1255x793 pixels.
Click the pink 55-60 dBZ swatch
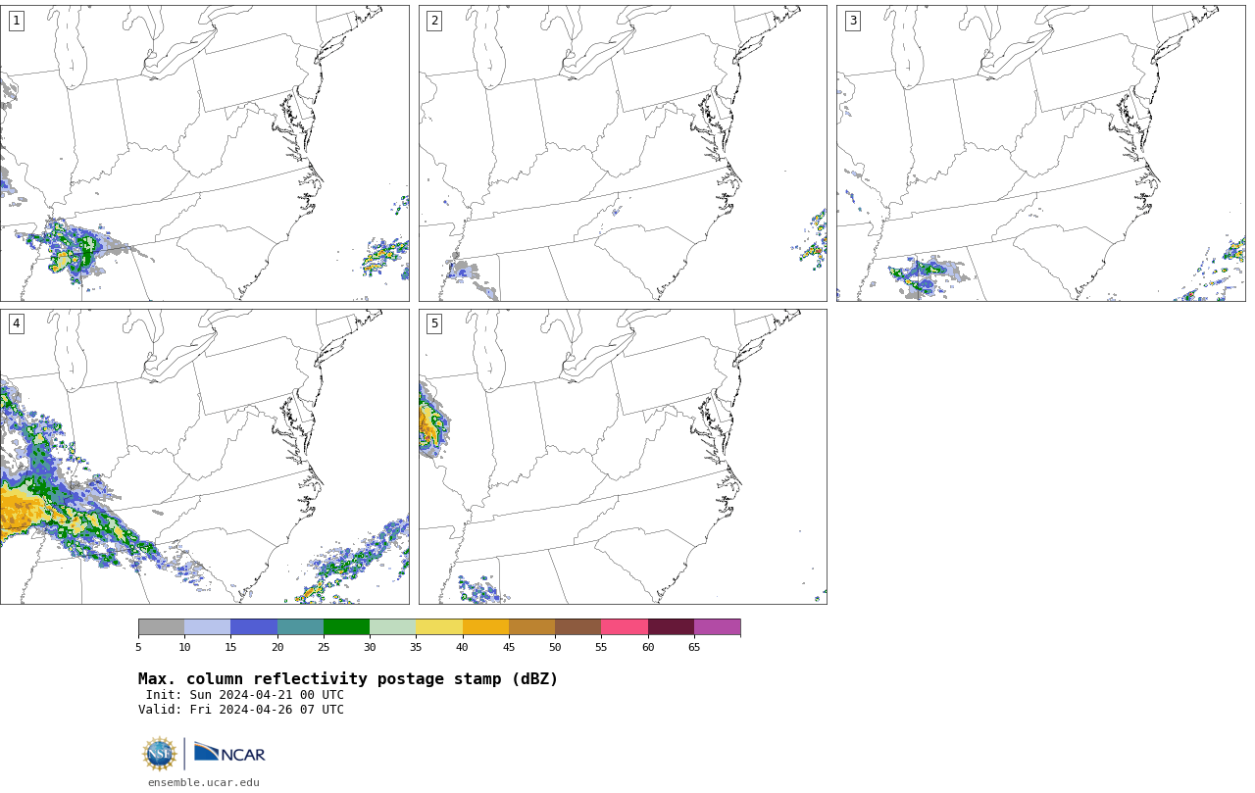click(625, 627)
